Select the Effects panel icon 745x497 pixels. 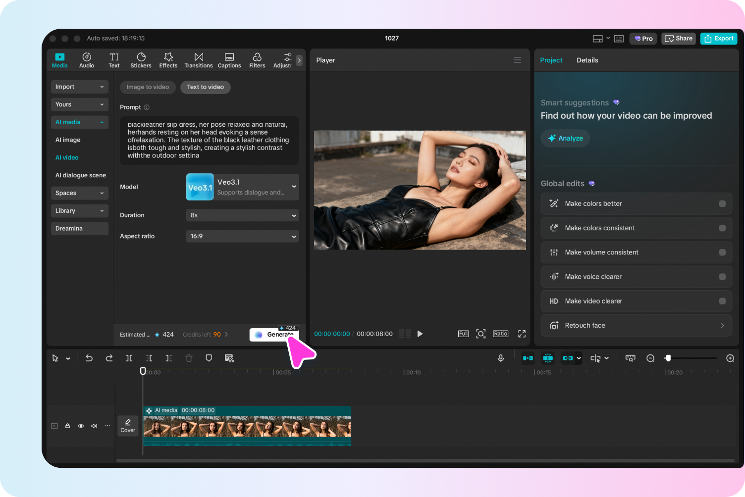[x=168, y=60]
